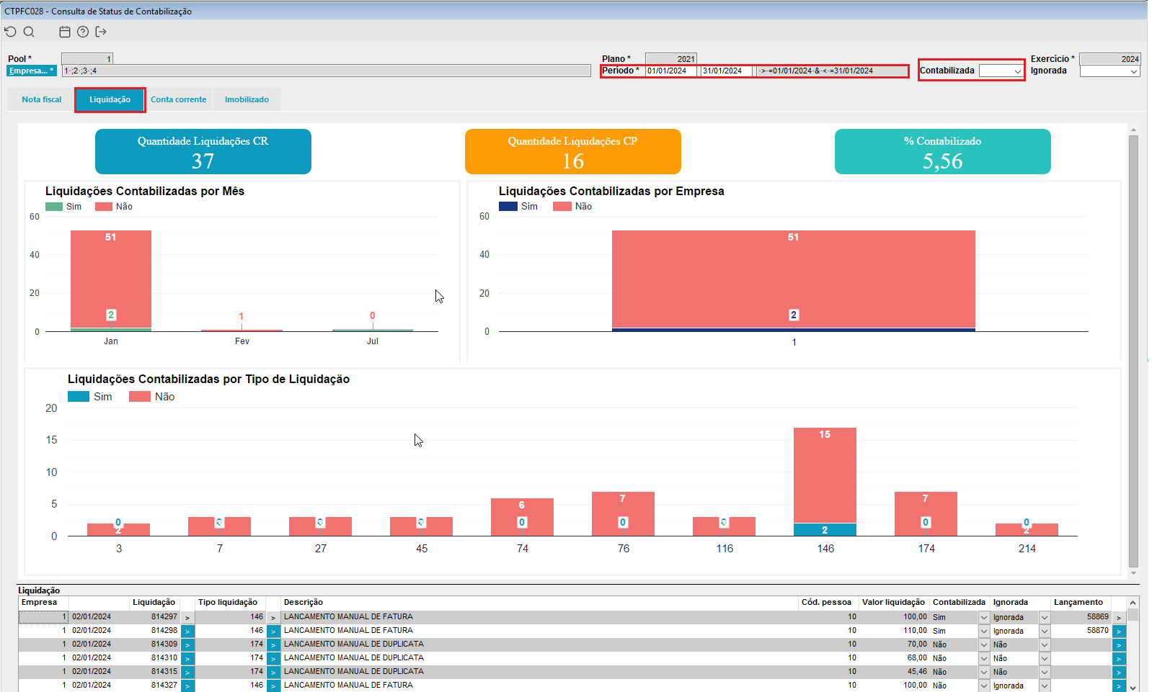Click the dashboard vertical scrollbar thumb
Image resolution: width=1152 pixels, height=692 pixels.
coord(1133,350)
